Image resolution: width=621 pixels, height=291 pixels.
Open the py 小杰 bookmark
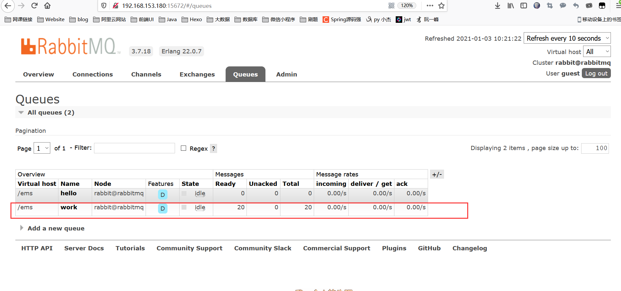pos(378,20)
